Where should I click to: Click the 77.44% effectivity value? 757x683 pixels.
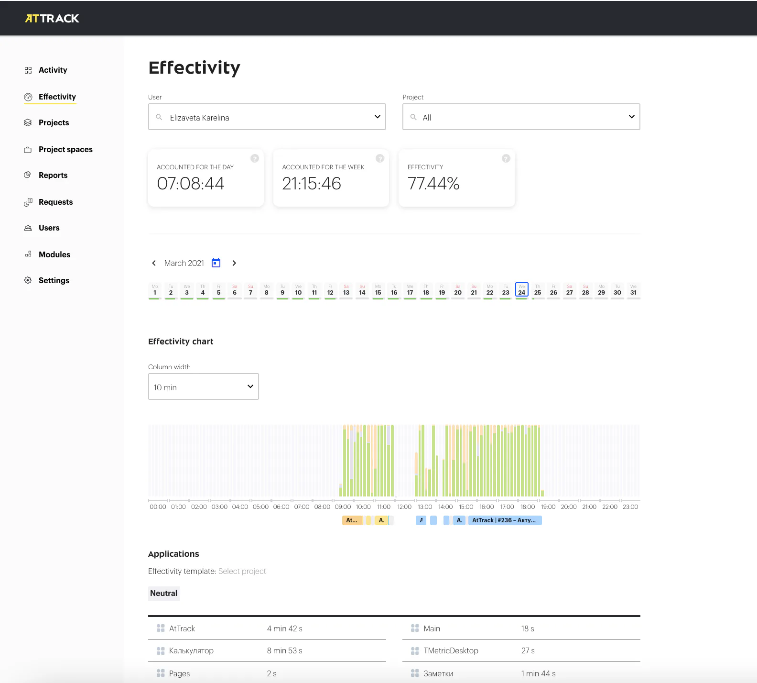point(433,184)
